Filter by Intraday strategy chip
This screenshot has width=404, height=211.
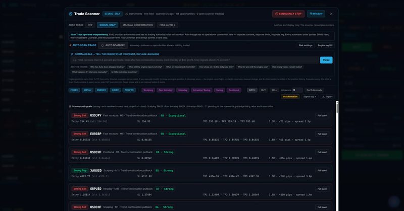click(183, 90)
